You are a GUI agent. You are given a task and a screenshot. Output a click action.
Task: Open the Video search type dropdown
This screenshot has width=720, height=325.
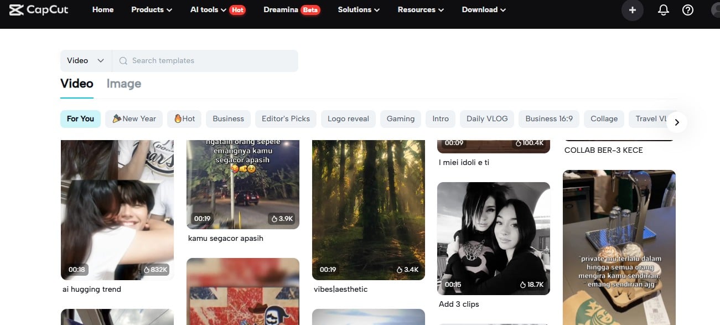(85, 60)
